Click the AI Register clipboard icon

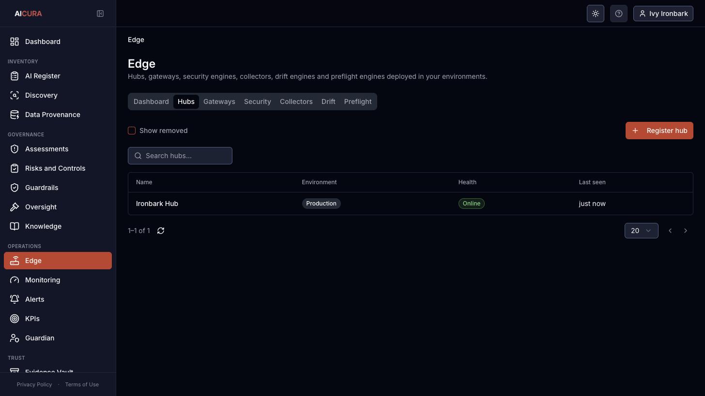tap(15, 76)
